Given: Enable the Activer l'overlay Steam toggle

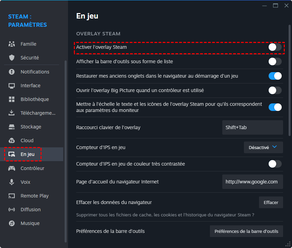Looking at the screenshot, I should click(x=275, y=47).
